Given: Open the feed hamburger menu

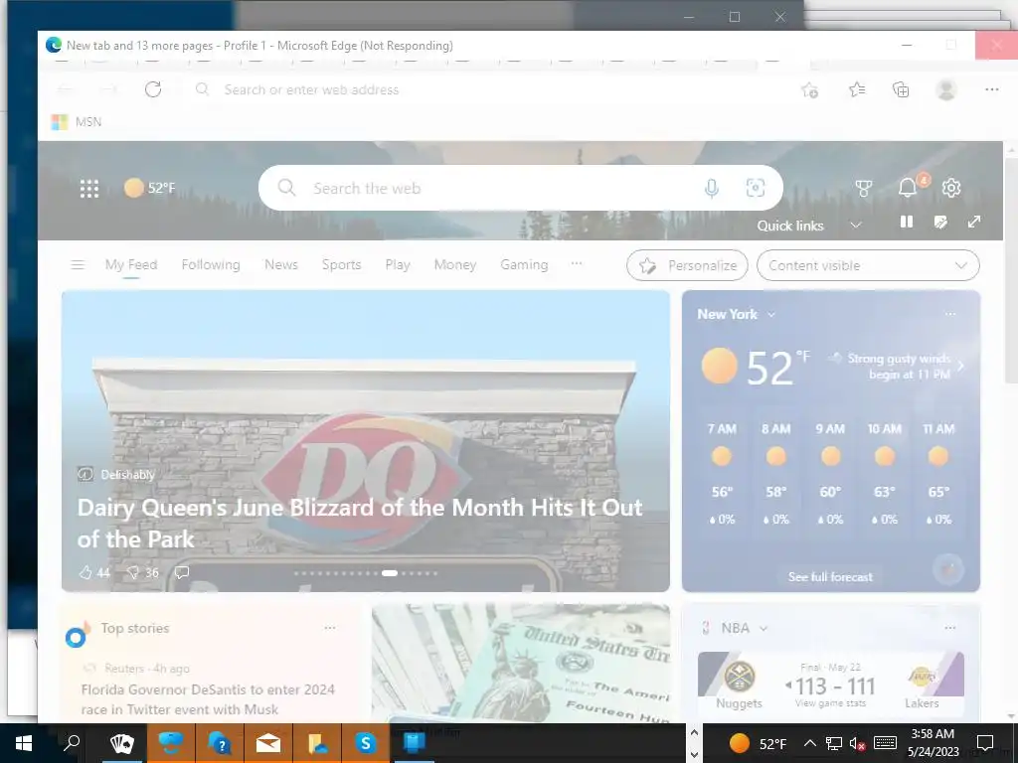Looking at the screenshot, I should point(78,264).
